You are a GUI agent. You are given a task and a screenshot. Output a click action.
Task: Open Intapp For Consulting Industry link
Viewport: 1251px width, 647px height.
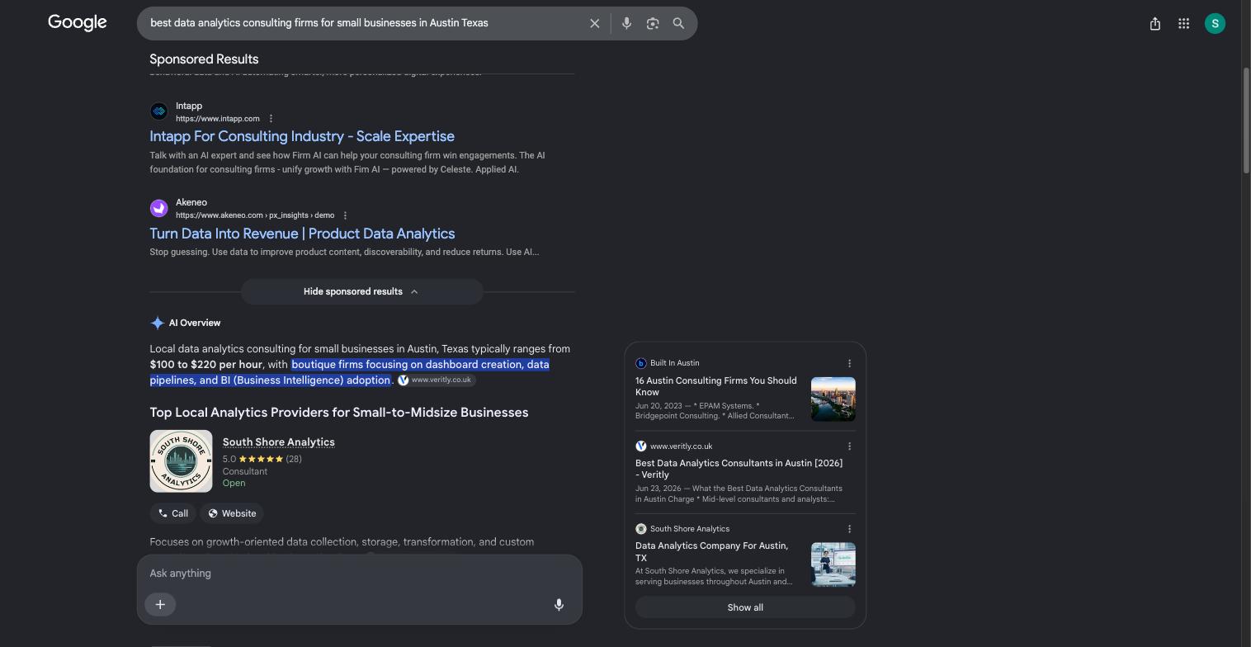[302, 136]
